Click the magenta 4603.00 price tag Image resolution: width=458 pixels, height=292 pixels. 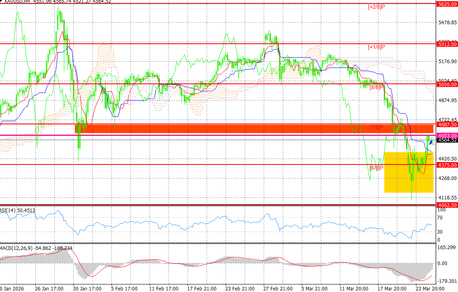447,135
